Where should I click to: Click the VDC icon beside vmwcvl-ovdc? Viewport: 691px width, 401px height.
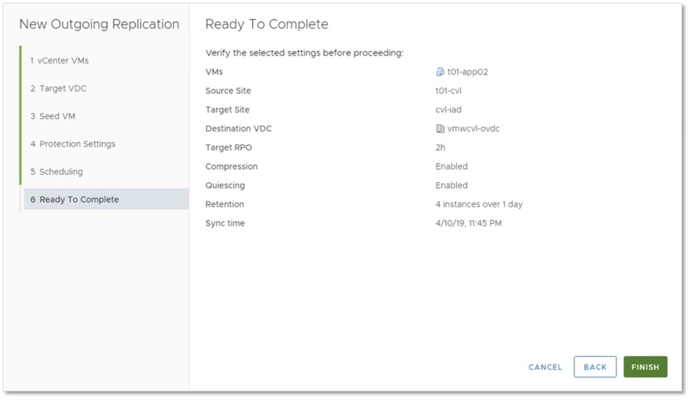440,128
